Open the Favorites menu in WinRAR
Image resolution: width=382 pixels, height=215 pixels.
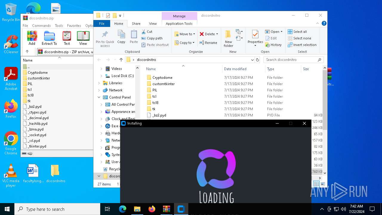tap(74, 26)
